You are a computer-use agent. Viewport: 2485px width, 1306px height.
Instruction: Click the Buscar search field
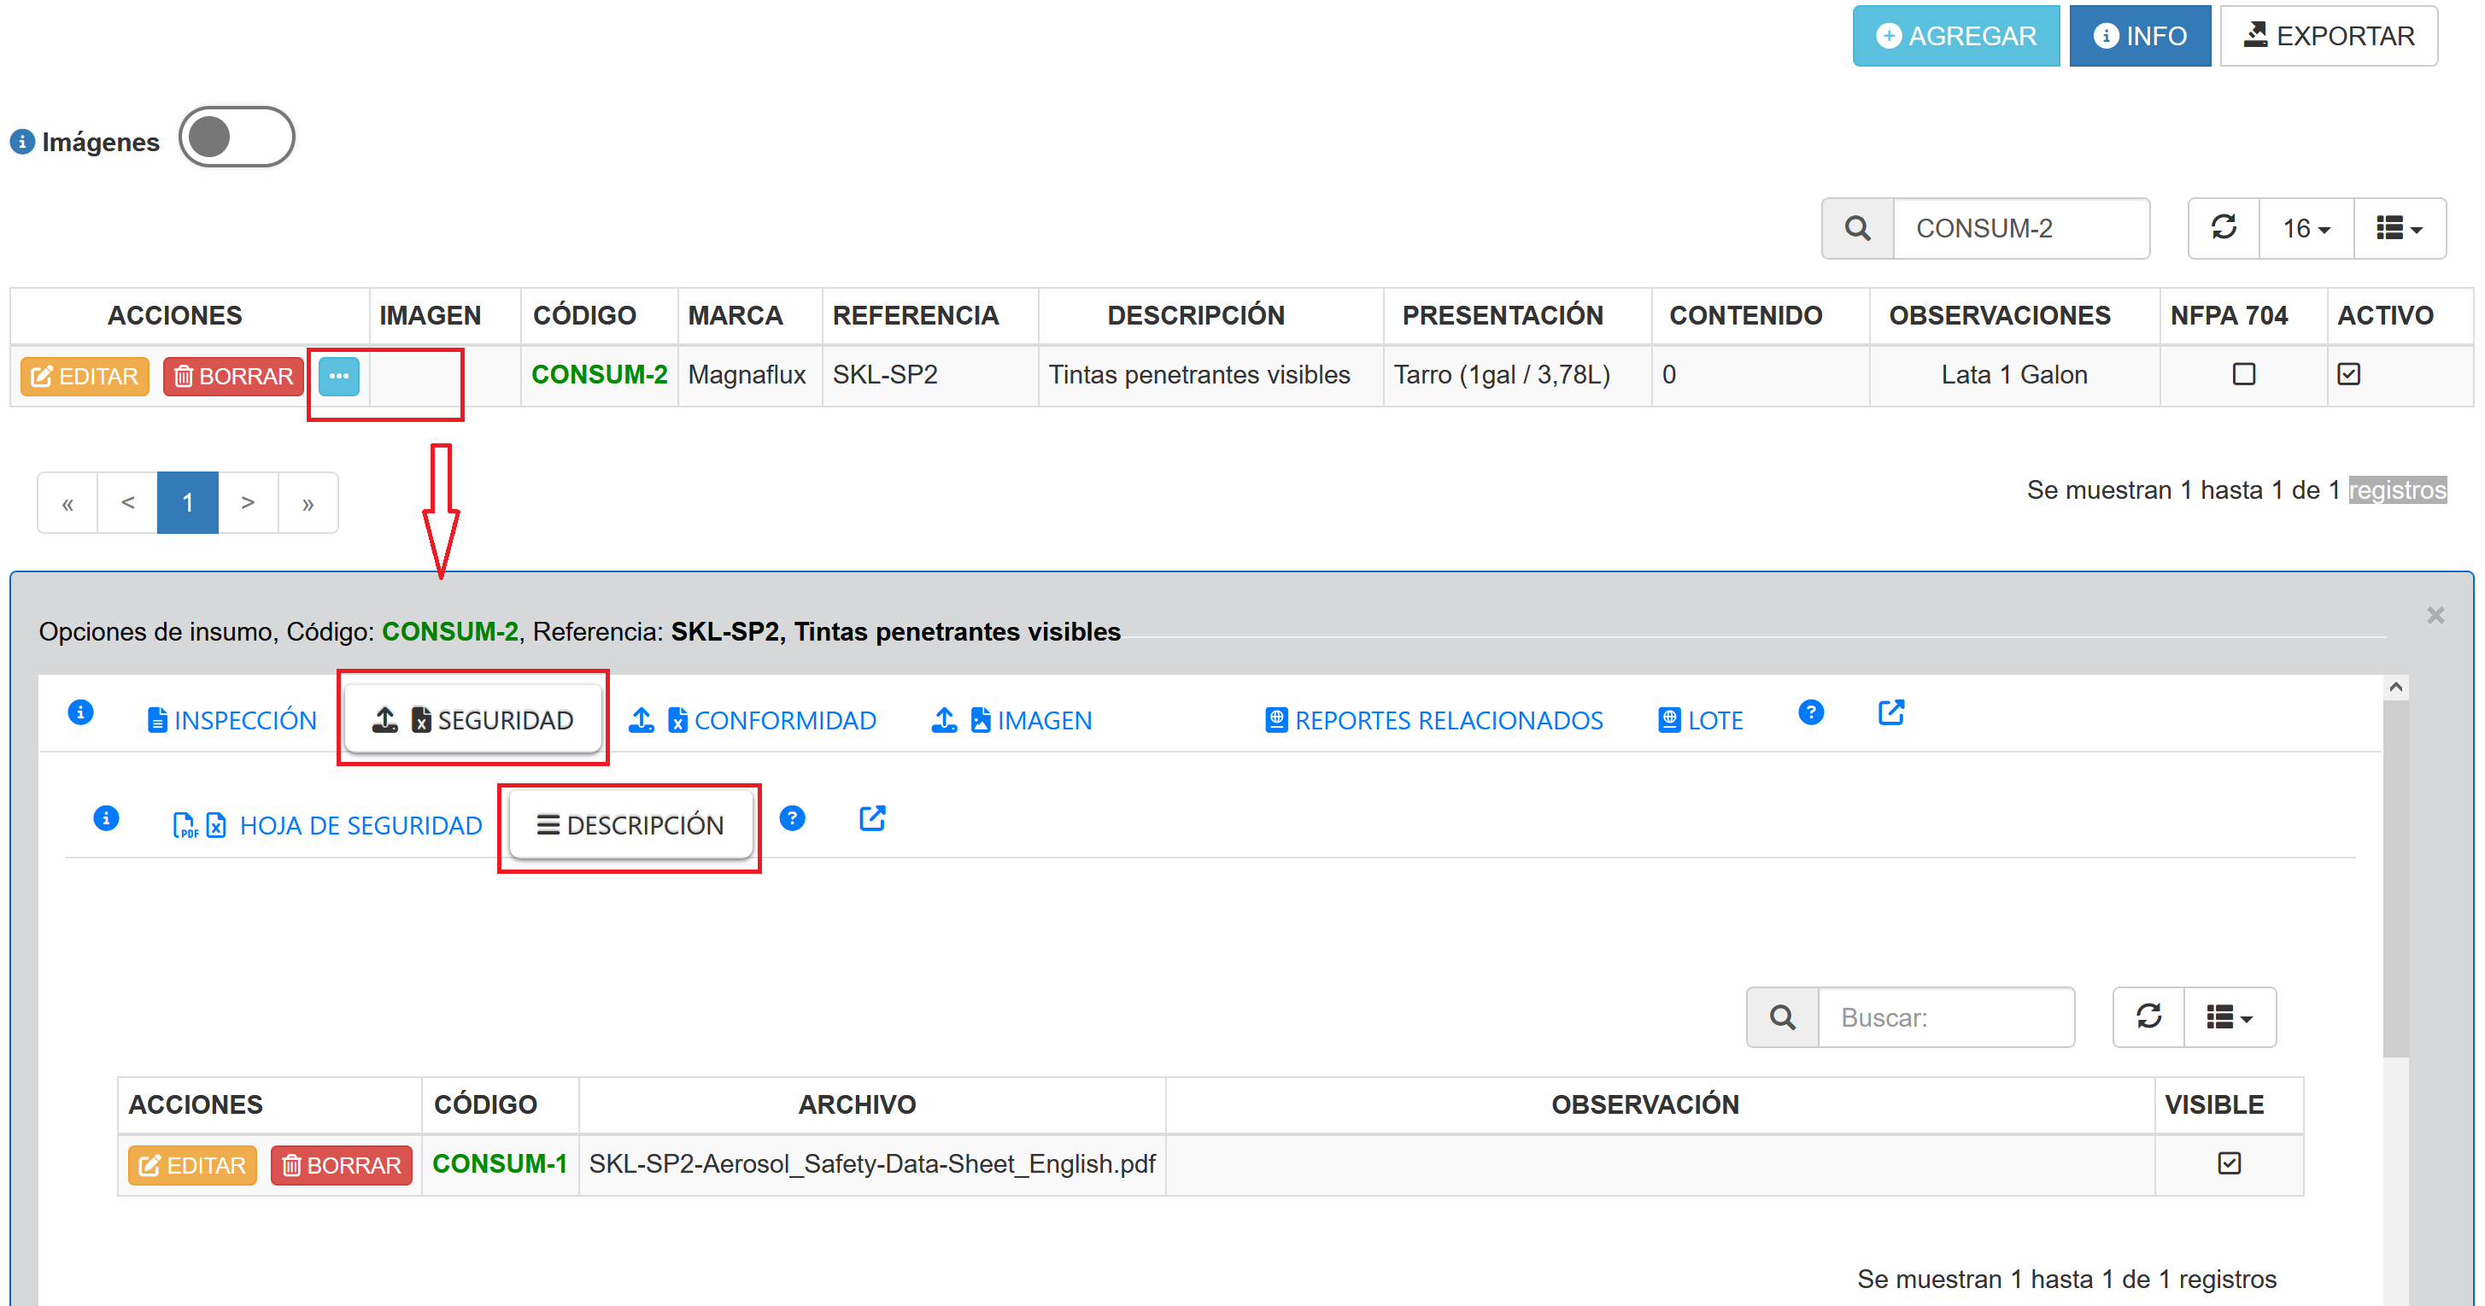[1946, 1016]
